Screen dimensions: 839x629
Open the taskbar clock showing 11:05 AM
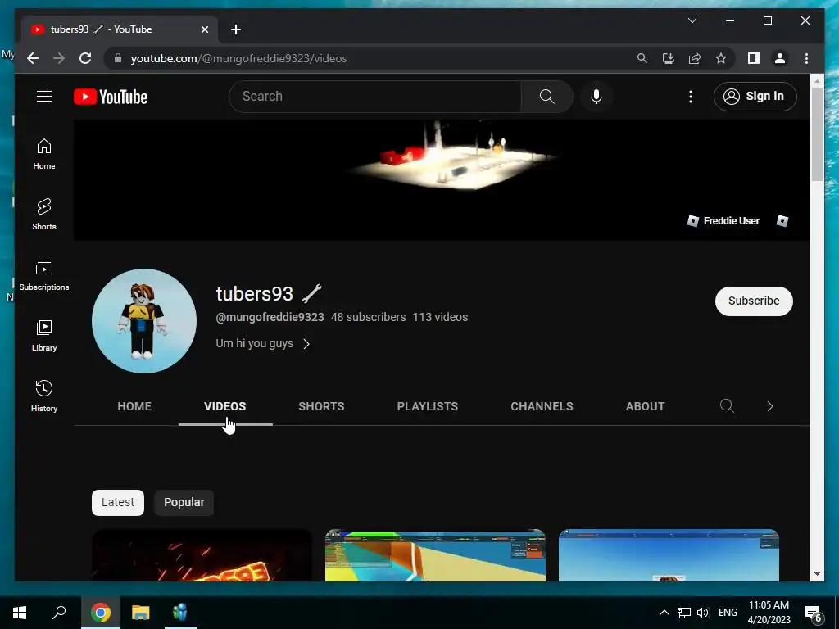[x=769, y=613]
